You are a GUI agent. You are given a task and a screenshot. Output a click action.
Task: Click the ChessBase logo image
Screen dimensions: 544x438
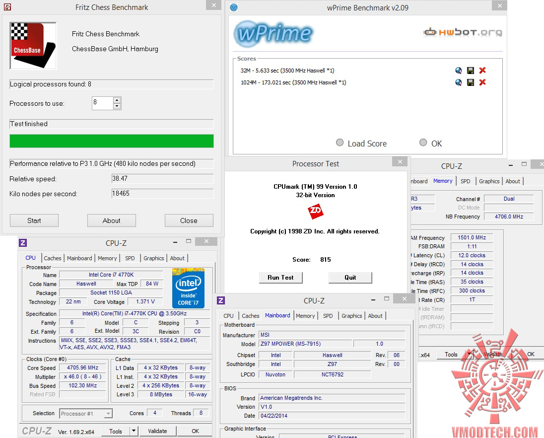click(33, 46)
